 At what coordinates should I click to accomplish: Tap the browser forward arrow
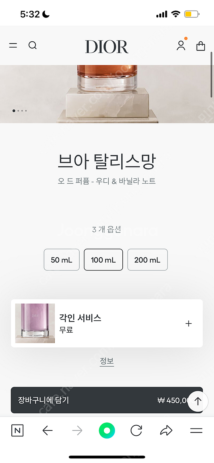tap(77, 430)
